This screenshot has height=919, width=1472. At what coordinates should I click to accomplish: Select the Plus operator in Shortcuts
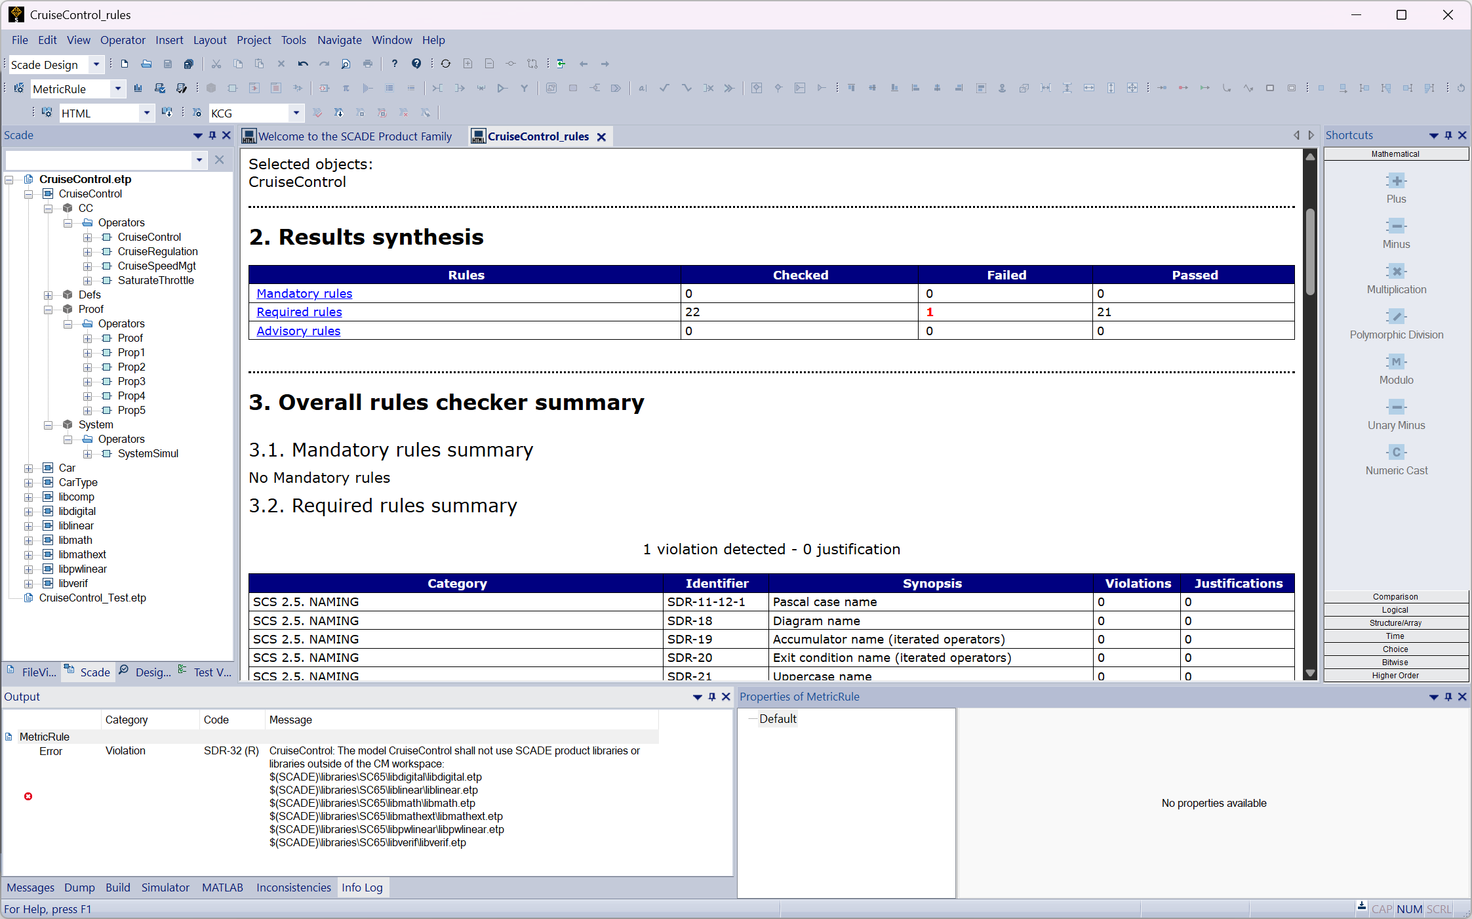1396,182
